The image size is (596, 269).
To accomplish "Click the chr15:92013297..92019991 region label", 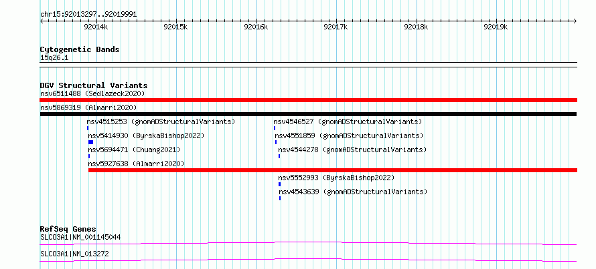I will (88, 15).
